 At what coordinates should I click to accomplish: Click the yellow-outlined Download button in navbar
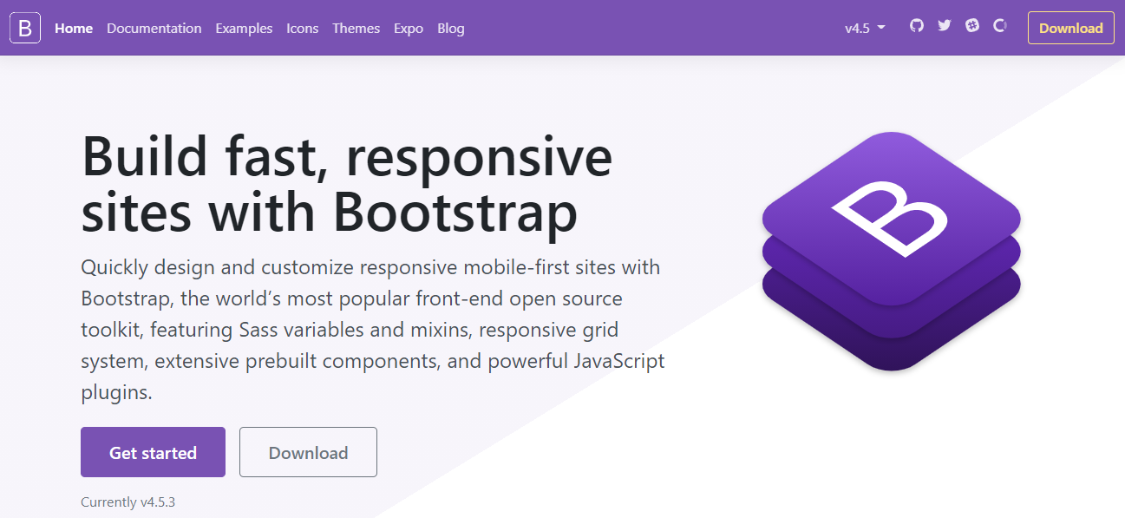(1071, 28)
